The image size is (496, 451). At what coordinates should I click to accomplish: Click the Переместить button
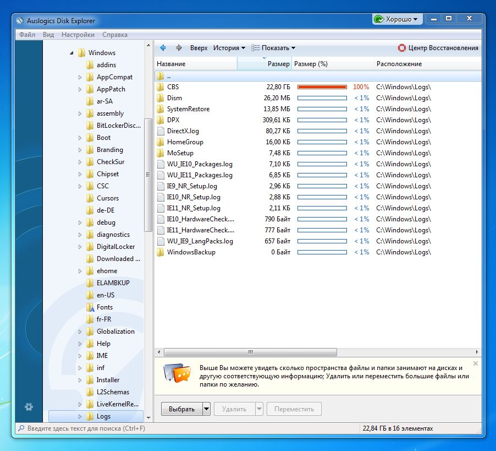[x=294, y=409]
